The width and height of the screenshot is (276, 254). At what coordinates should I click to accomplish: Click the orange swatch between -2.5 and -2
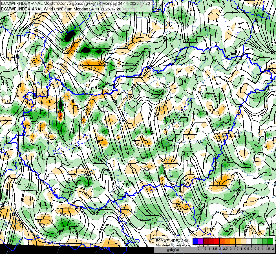tap(228, 242)
